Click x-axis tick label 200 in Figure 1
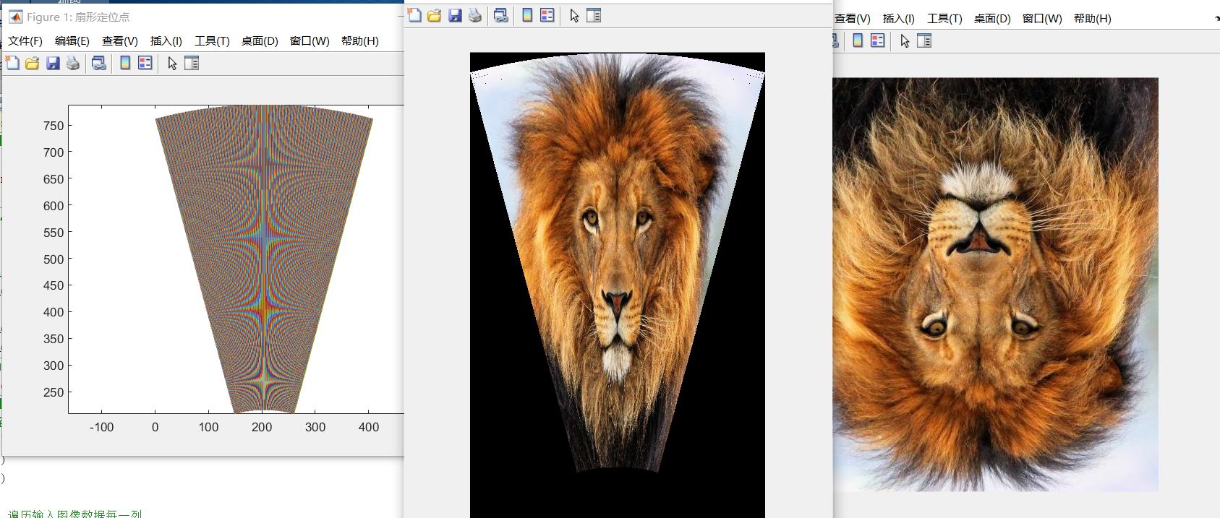The width and height of the screenshot is (1220, 518). [262, 427]
